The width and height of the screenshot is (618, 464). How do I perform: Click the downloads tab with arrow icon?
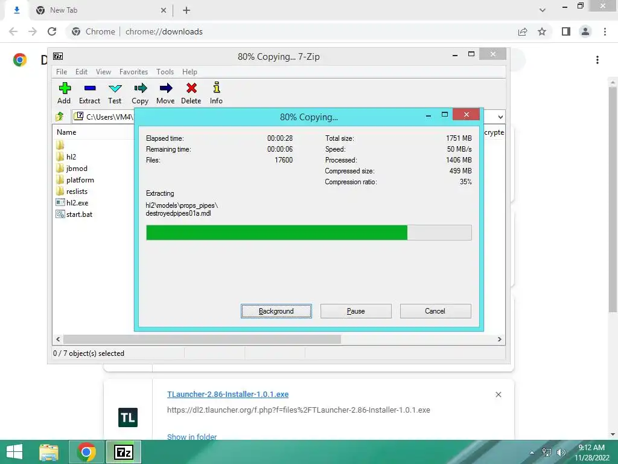click(x=16, y=10)
